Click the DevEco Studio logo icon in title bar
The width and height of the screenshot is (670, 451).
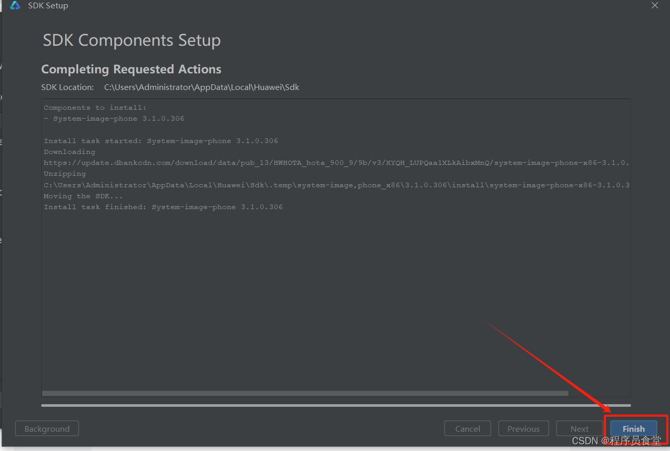click(15, 6)
